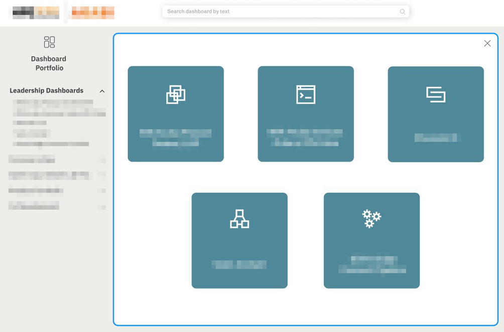The height and width of the screenshot is (332, 504).
Task: Open the gears icon tile
Action: [x=371, y=241]
